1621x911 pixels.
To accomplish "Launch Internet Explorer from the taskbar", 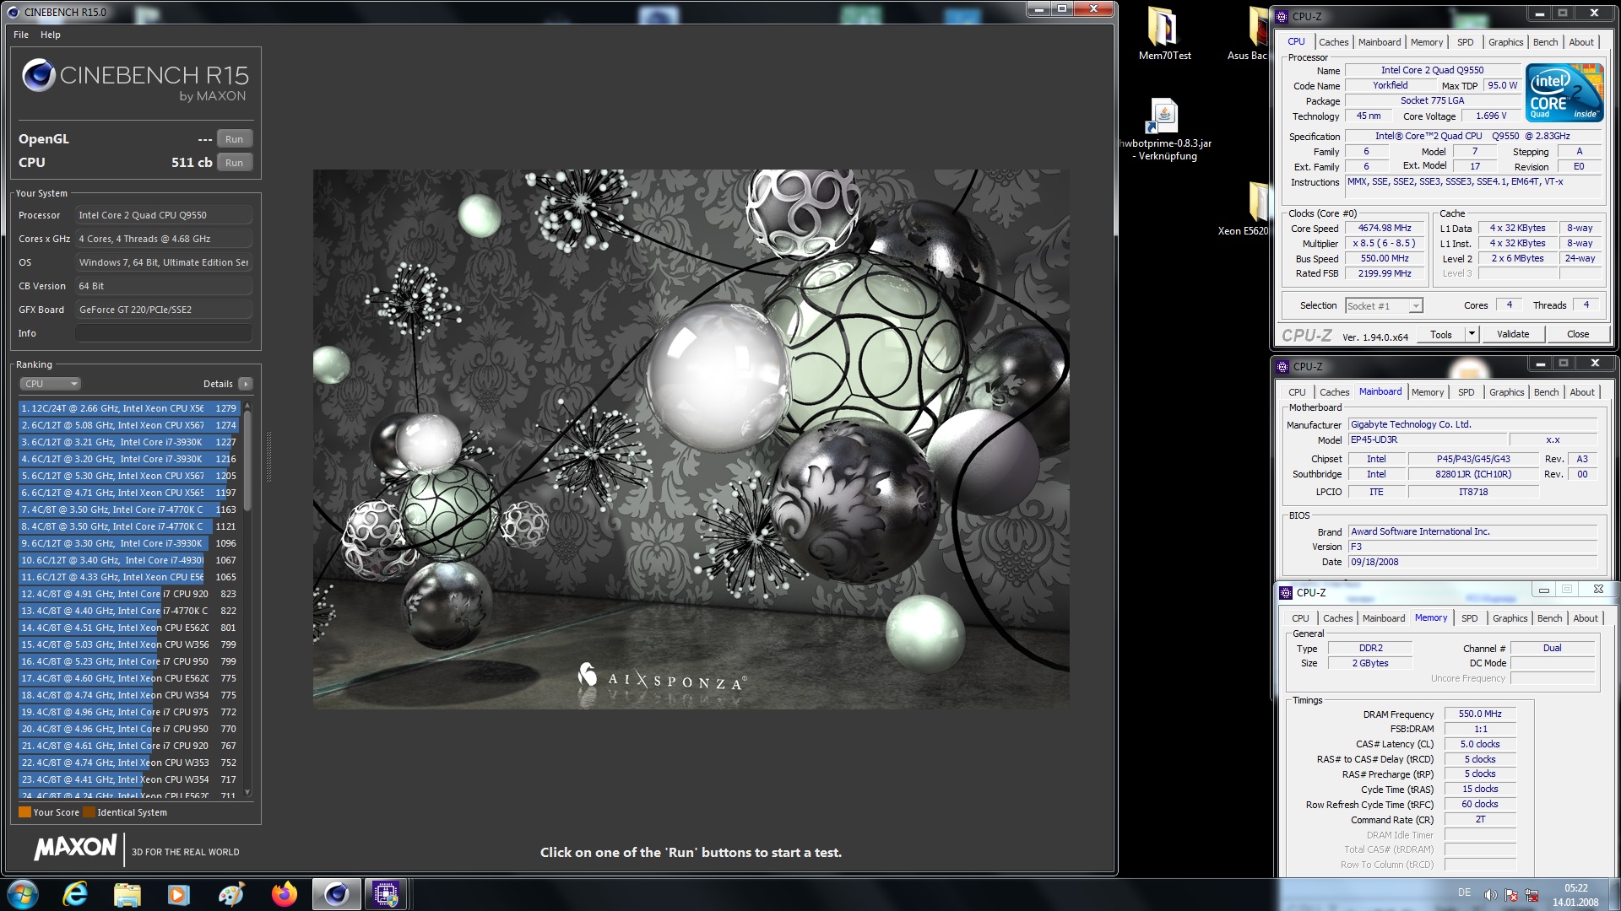I will point(75,894).
